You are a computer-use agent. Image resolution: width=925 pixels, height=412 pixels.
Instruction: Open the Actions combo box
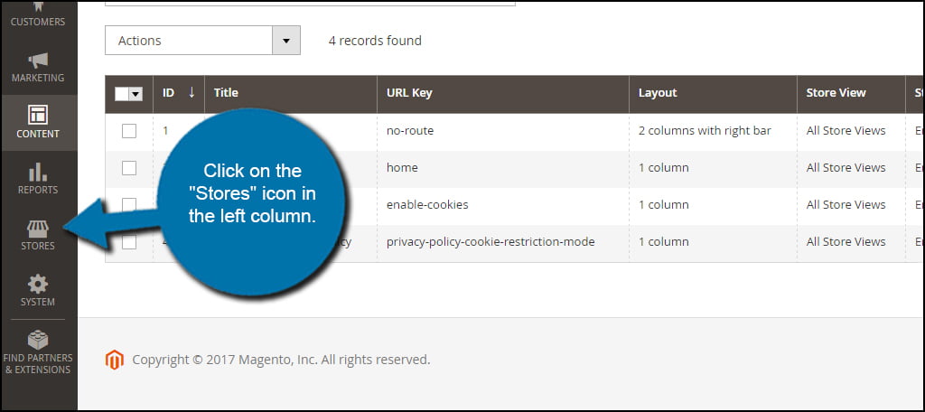(202, 41)
